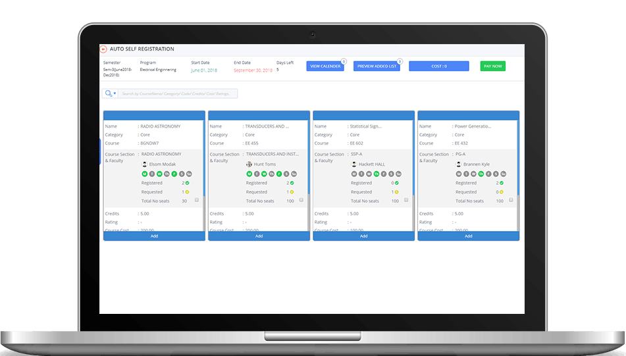Click the Cost : 0 button

[x=439, y=66]
